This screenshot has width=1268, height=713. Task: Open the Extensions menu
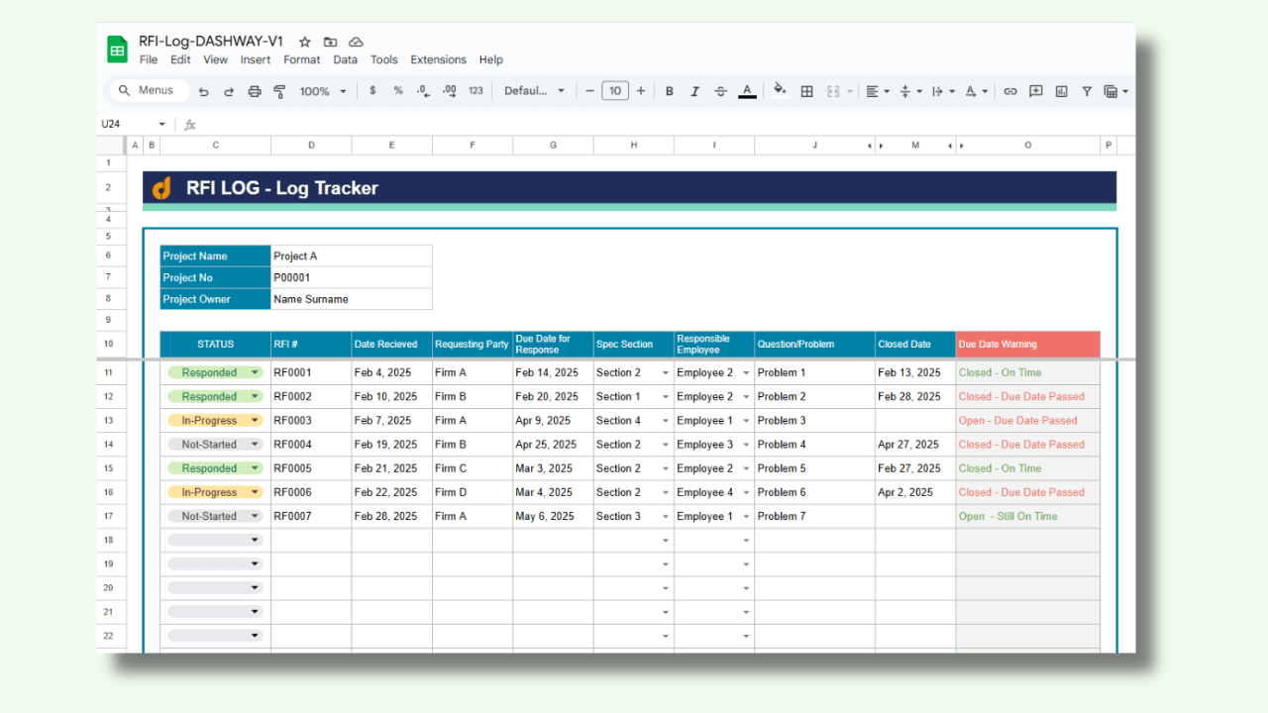(438, 59)
